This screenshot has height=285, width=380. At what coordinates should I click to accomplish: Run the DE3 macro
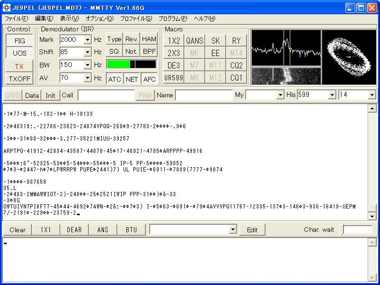click(x=174, y=65)
